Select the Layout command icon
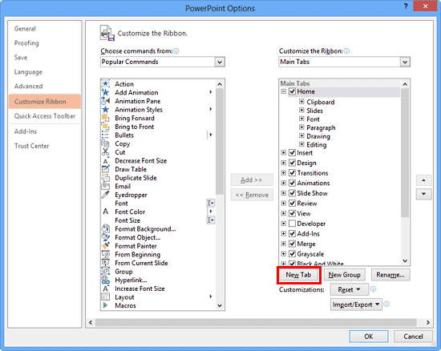This screenshot has height=351, width=441. point(106,297)
